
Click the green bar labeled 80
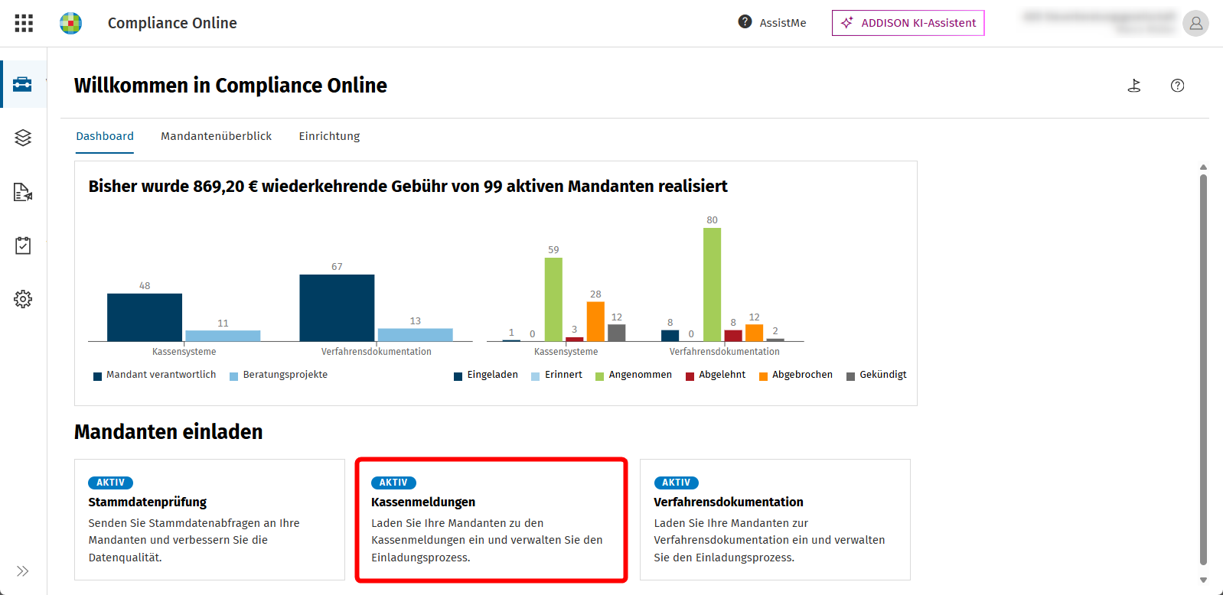point(712,284)
